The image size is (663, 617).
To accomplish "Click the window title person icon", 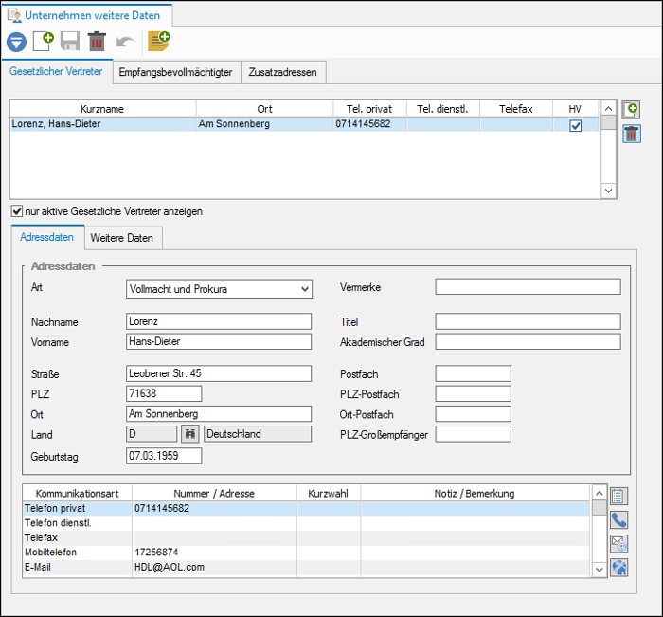I will [x=14, y=16].
